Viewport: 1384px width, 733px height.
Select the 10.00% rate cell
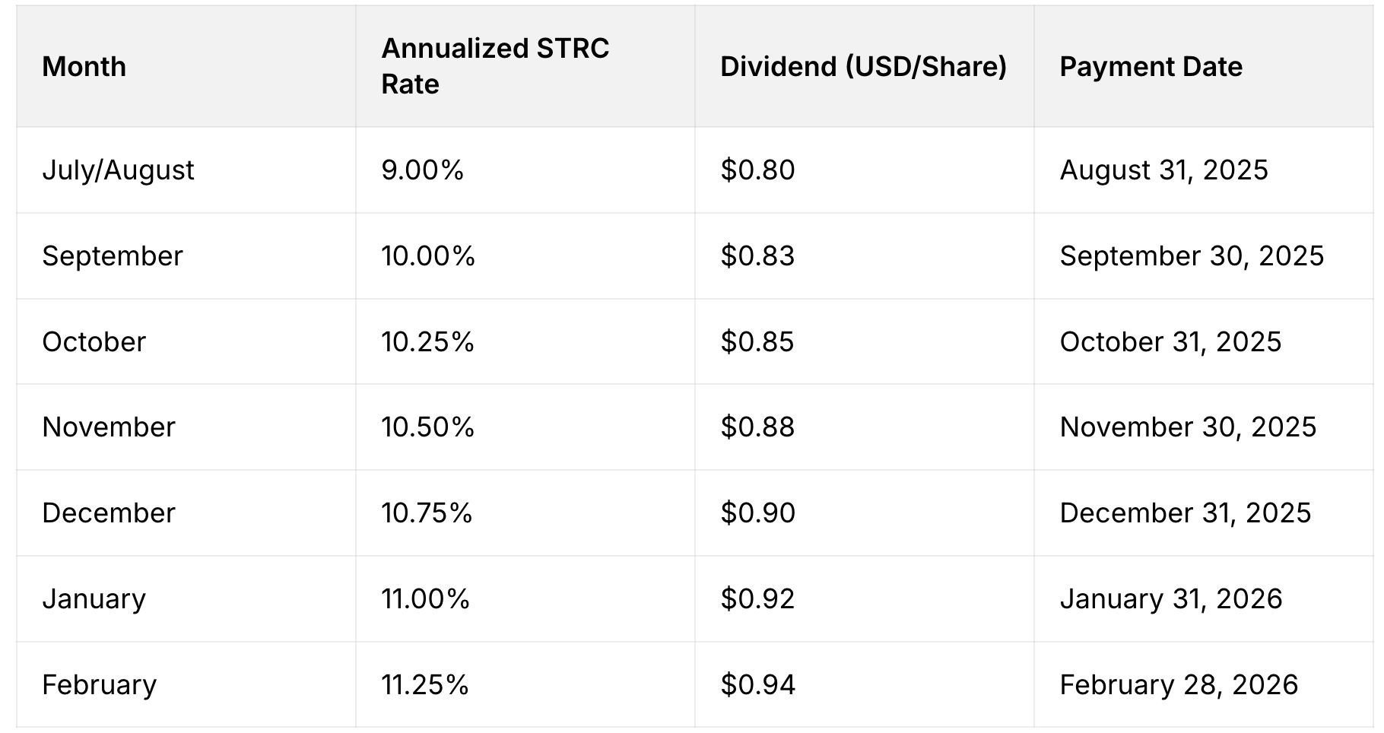(x=428, y=255)
